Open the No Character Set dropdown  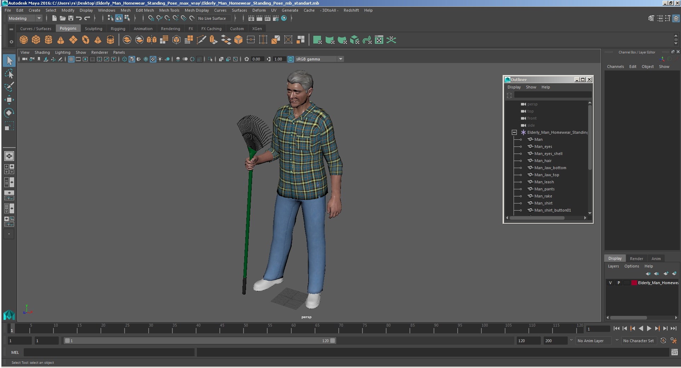[x=639, y=341]
